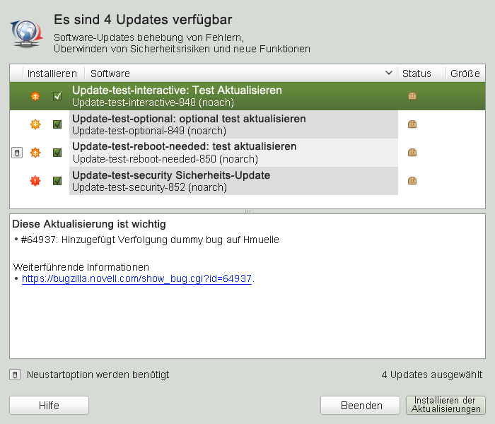Click package status icon for Update-test-reboot-needed

412,153
